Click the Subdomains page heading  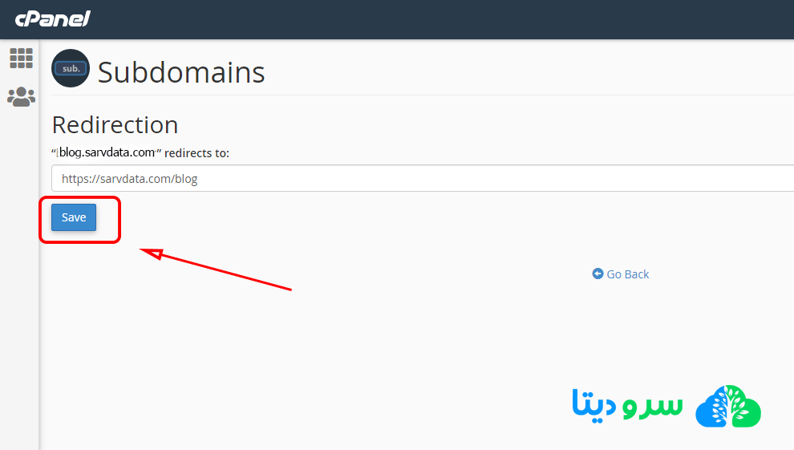coord(181,72)
